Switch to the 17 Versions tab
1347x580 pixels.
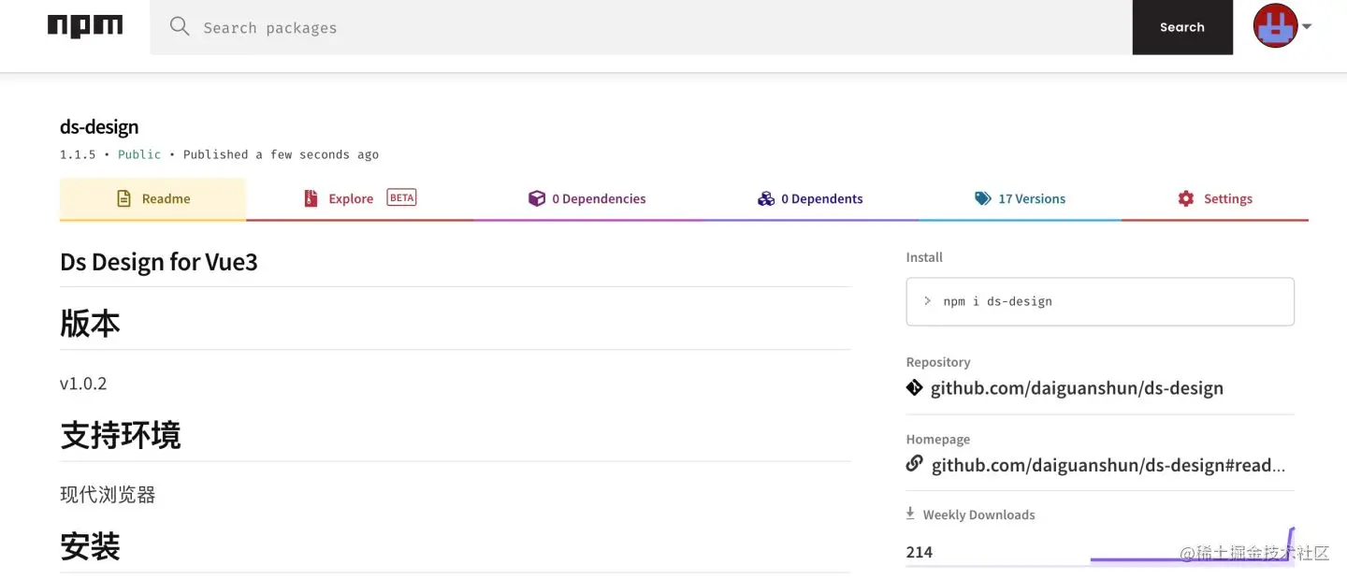[1020, 199]
